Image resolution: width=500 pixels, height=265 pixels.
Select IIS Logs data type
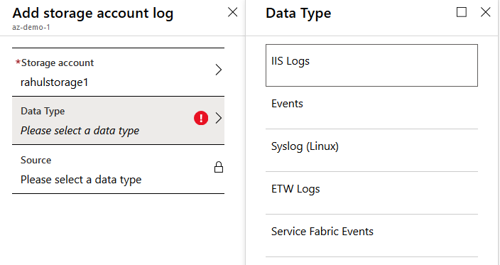point(371,65)
